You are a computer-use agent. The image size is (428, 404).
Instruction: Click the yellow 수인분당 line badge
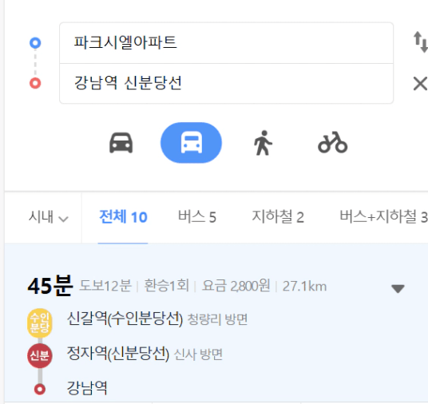tap(40, 323)
